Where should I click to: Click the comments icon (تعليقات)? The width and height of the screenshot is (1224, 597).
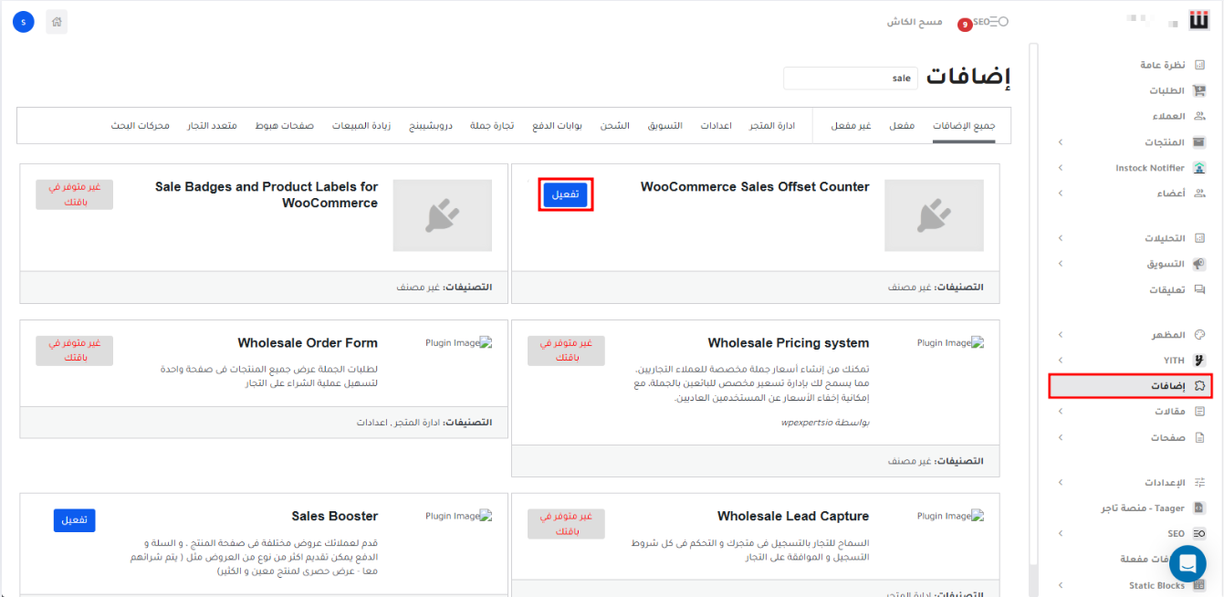pyautogui.click(x=1199, y=289)
